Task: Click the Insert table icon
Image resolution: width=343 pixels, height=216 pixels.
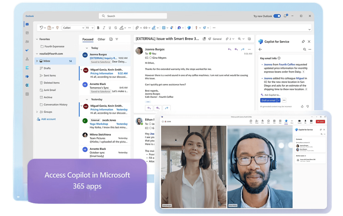Action: (164, 28)
